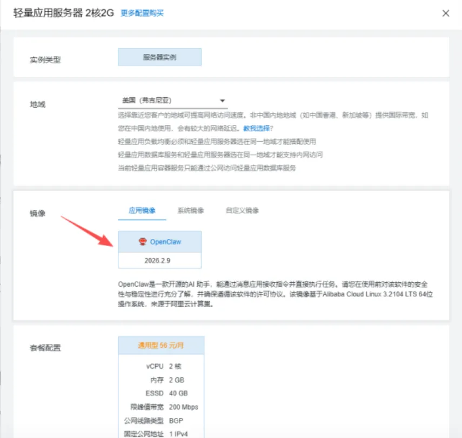Image resolution: width=462 pixels, height=438 pixels.
Task: Click the 教我选择 help link
Action: [256, 128]
